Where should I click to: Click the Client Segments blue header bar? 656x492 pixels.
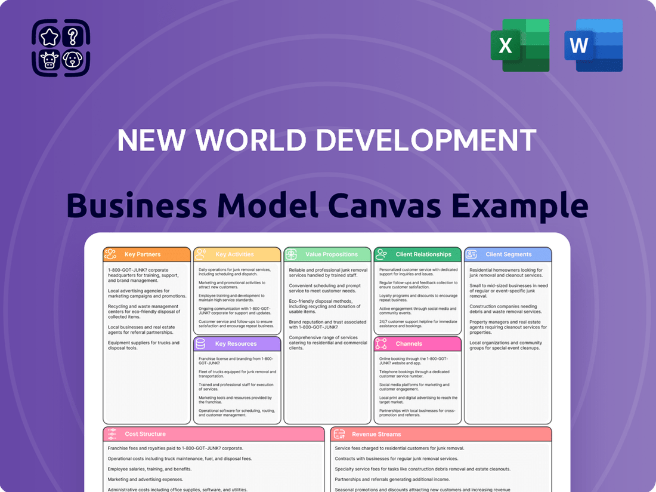(508, 254)
